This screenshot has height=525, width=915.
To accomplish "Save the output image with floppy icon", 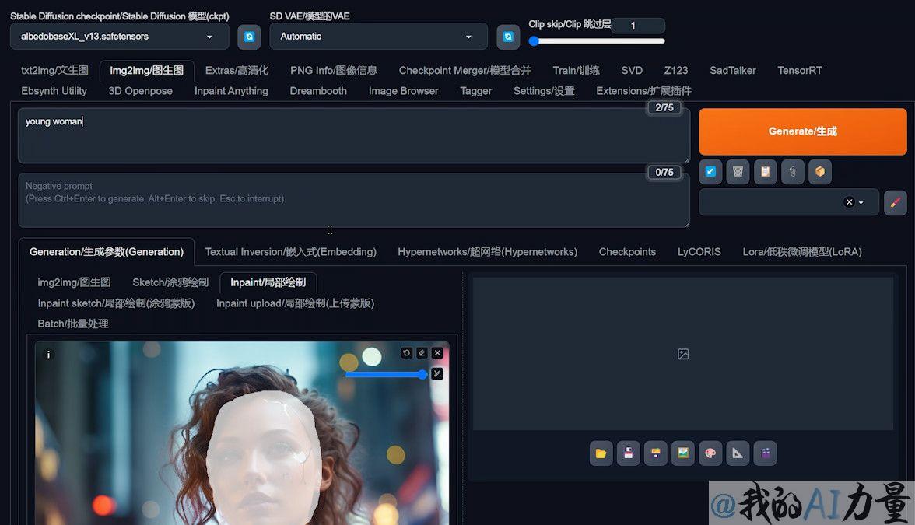I will pos(629,453).
